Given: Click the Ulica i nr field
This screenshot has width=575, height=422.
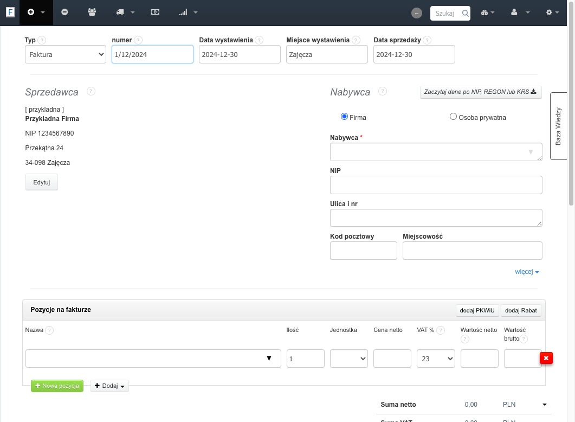Looking at the screenshot, I should pyautogui.click(x=436, y=218).
